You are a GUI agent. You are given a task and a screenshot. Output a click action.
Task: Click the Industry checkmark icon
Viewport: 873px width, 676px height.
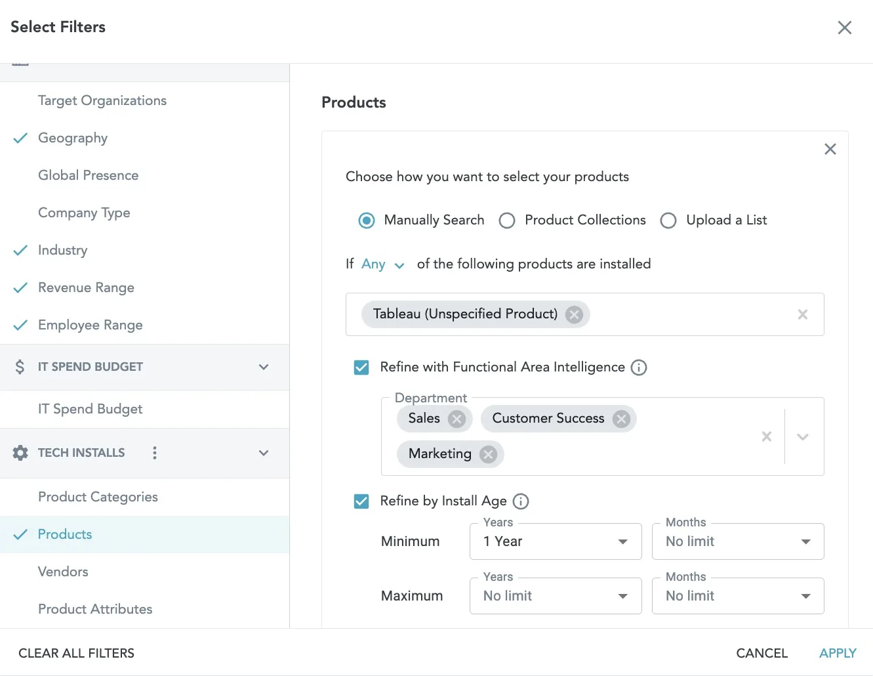pyautogui.click(x=20, y=250)
